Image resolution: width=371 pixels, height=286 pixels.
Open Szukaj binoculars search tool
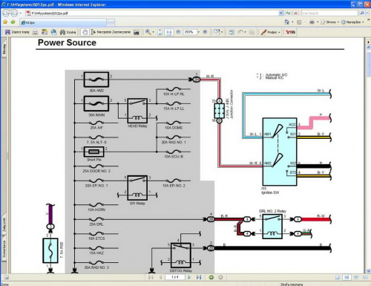point(68,32)
